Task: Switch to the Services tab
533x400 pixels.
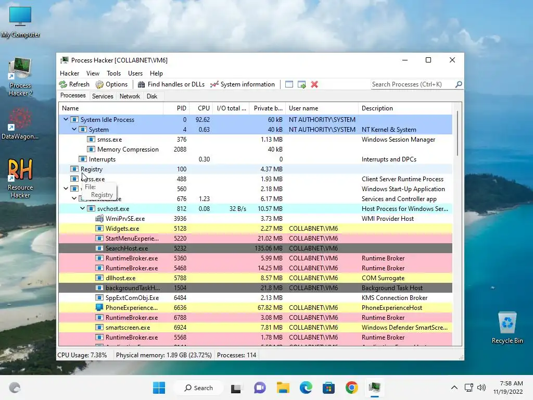Action: pos(103,96)
